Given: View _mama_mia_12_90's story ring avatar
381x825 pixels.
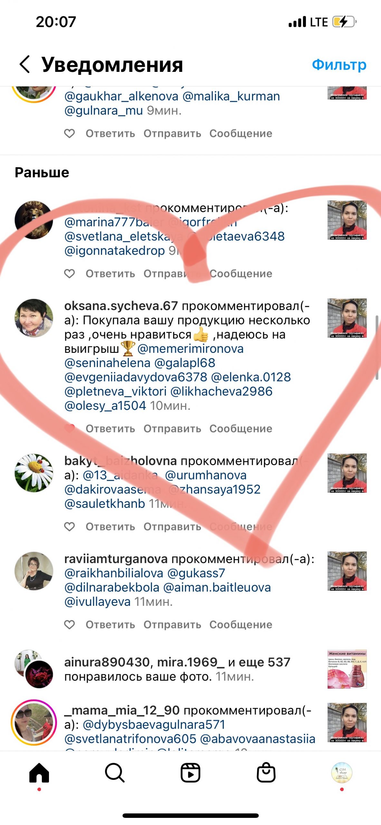Looking at the screenshot, I should 34,723.
